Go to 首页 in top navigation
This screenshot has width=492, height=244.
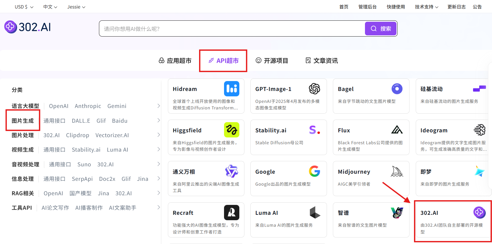coord(344,7)
